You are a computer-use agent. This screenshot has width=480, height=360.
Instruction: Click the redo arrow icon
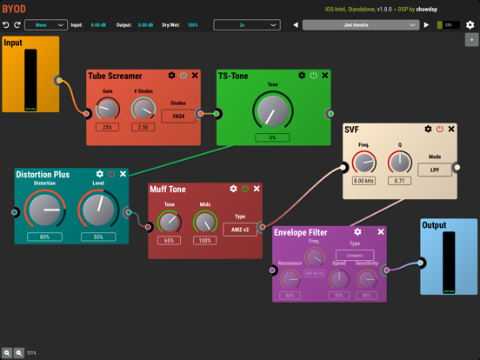point(17,25)
